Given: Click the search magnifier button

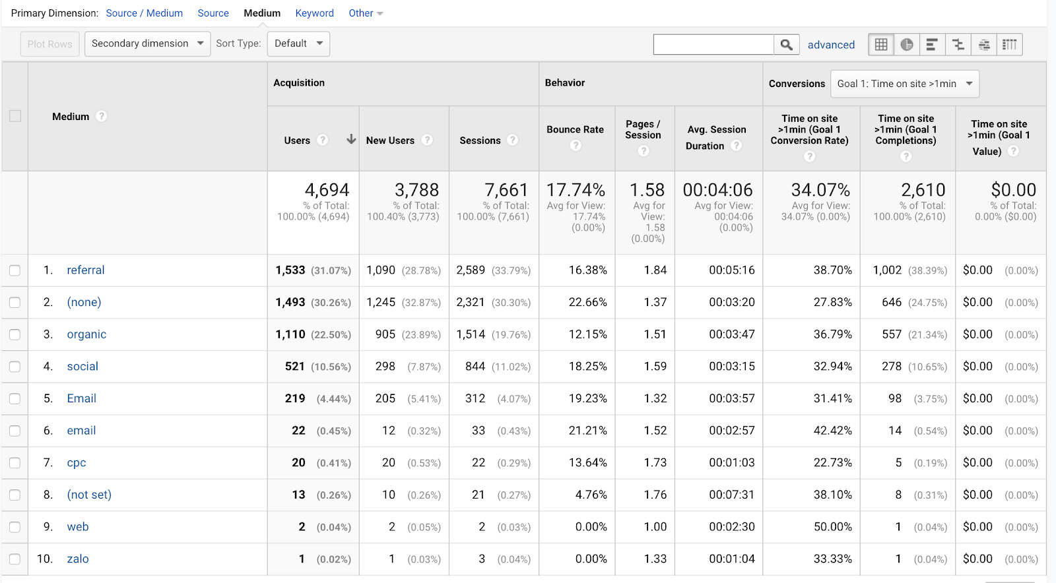Looking at the screenshot, I should pos(786,44).
